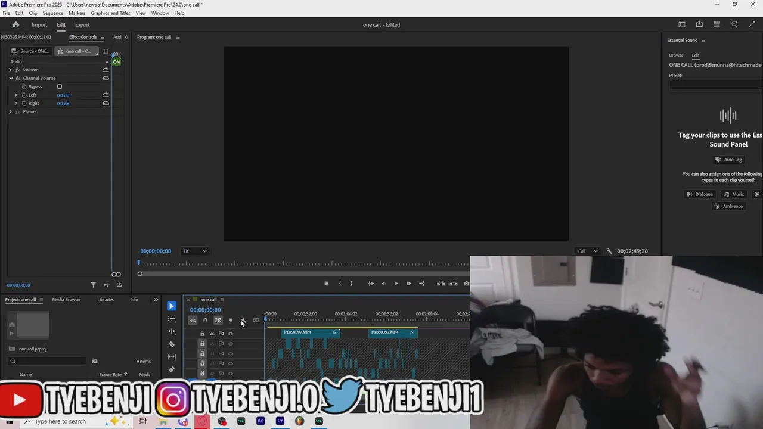This screenshot has height=429, width=763.
Task: Play the program monitor
Action: pos(396,284)
